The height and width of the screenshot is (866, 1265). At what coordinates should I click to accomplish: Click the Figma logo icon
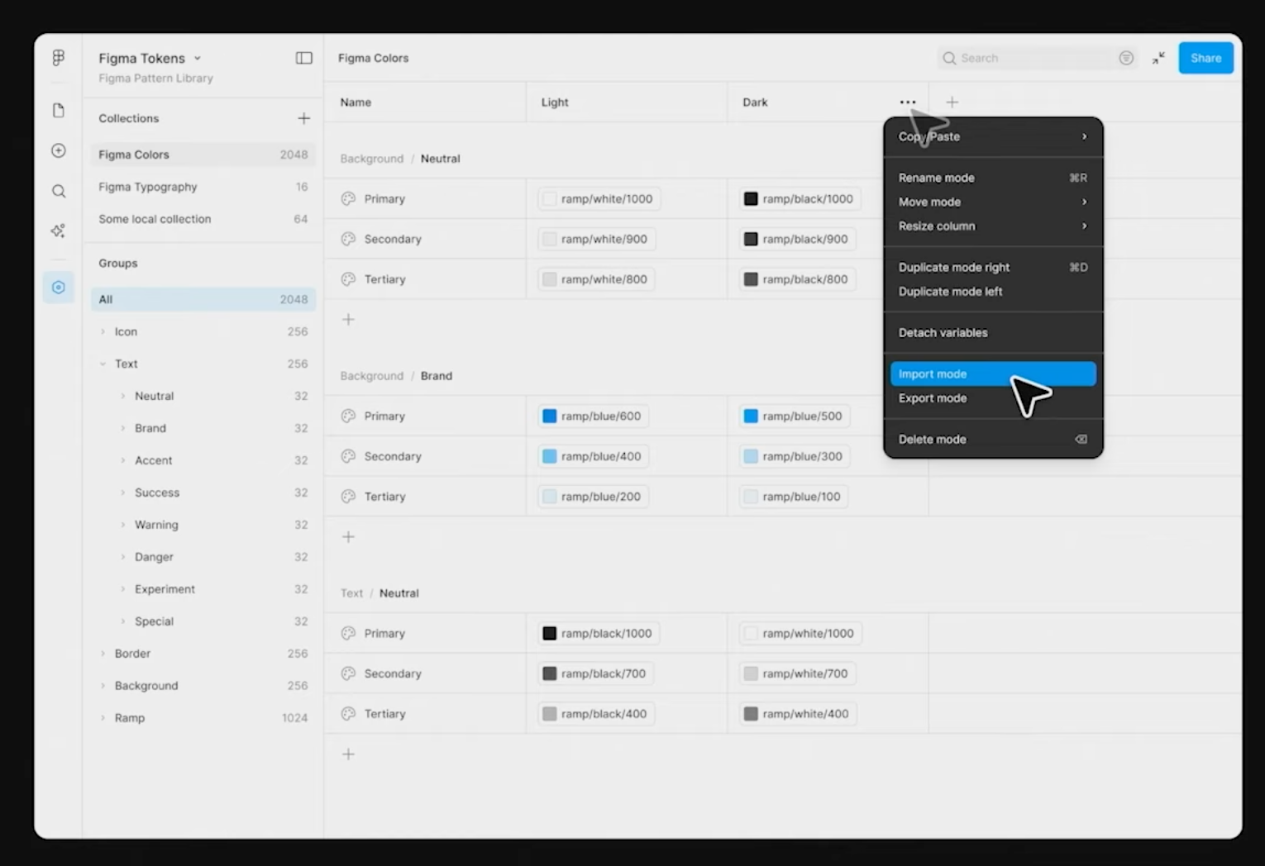[58, 58]
